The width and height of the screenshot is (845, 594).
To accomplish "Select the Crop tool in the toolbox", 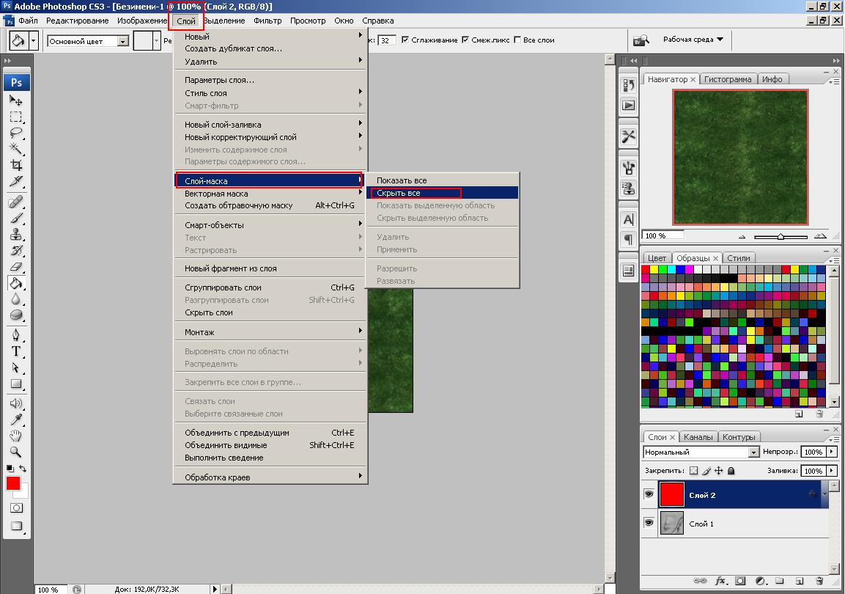I will (15, 166).
